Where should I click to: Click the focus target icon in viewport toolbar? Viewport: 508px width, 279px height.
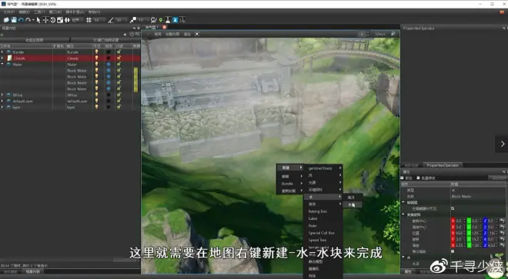pyautogui.click(x=197, y=34)
